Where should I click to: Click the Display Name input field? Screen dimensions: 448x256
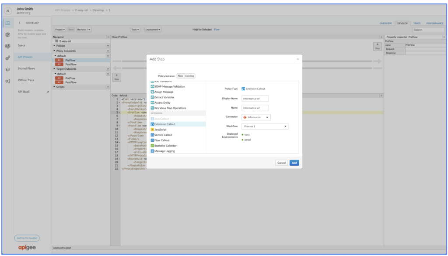point(255,99)
